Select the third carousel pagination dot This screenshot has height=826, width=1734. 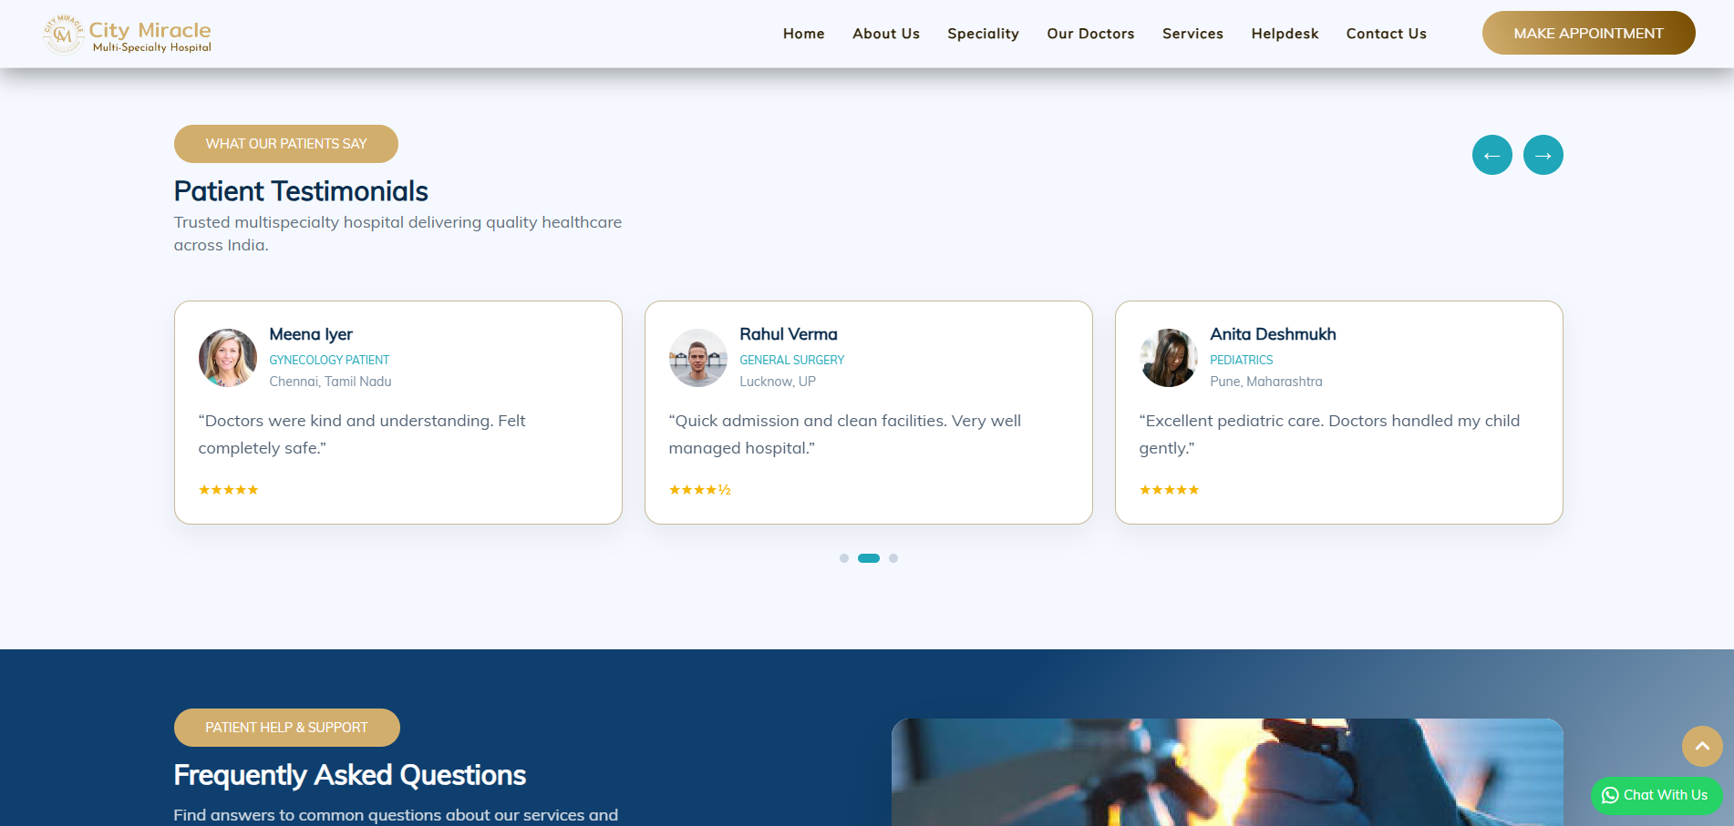tap(893, 558)
